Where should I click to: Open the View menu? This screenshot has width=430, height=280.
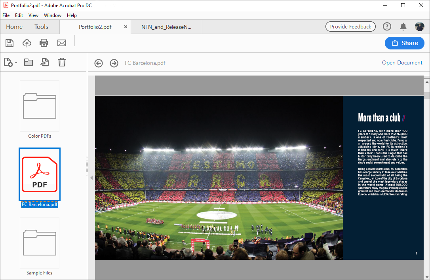33,15
